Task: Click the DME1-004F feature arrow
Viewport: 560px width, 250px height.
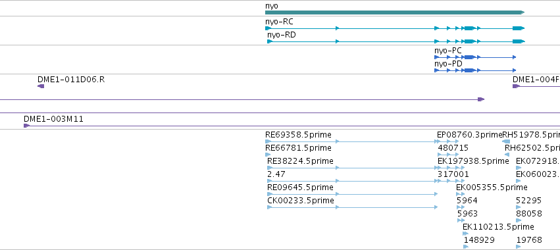Action: click(x=516, y=86)
